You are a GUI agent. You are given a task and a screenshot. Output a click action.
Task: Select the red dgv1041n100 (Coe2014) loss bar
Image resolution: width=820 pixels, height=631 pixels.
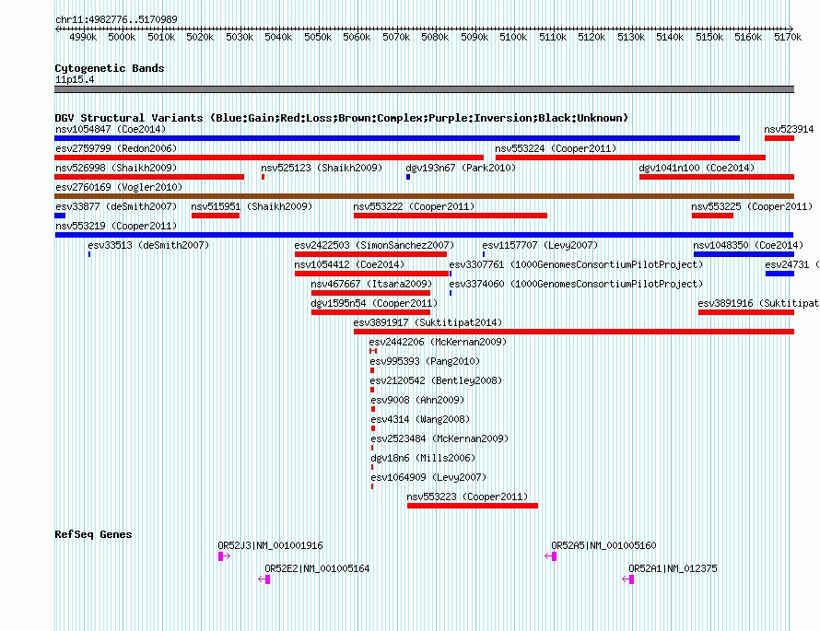pyautogui.click(x=717, y=177)
